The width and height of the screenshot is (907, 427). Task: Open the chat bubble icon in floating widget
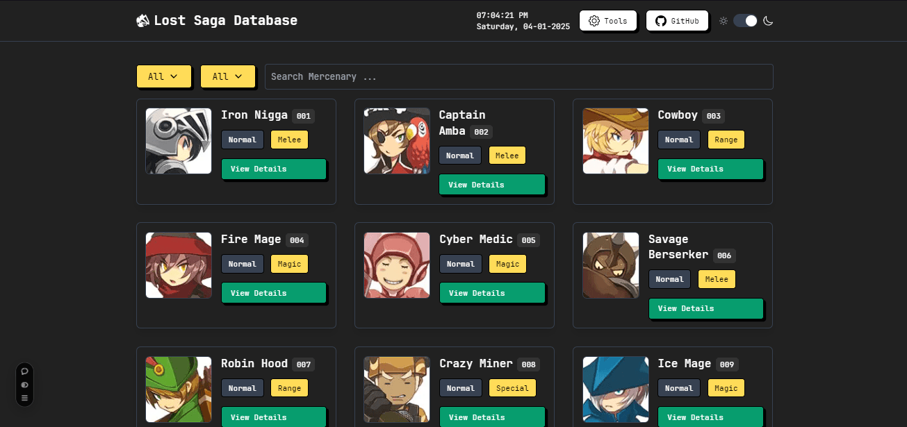(25, 371)
